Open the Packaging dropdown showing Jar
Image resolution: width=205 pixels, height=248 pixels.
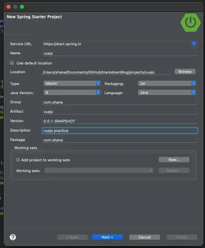[167, 83]
